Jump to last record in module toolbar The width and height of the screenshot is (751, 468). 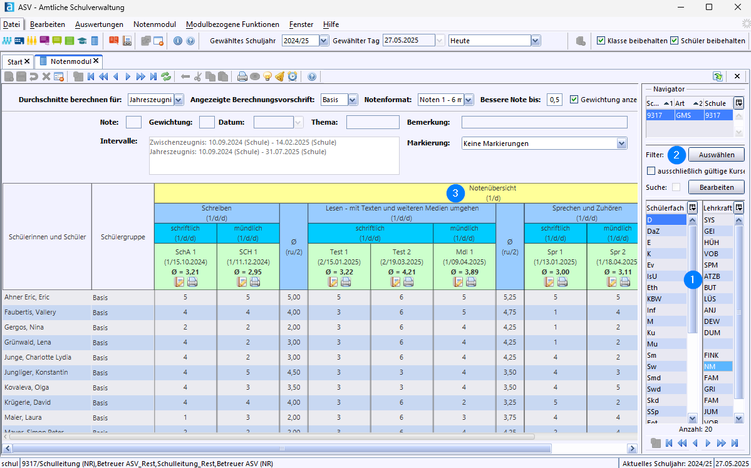coord(153,76)
